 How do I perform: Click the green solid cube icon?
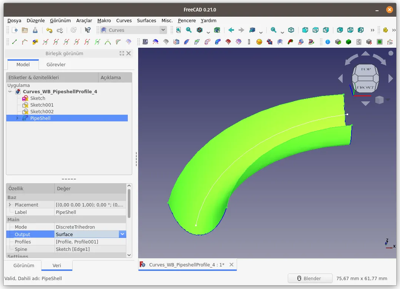click(x=349, y=42)
